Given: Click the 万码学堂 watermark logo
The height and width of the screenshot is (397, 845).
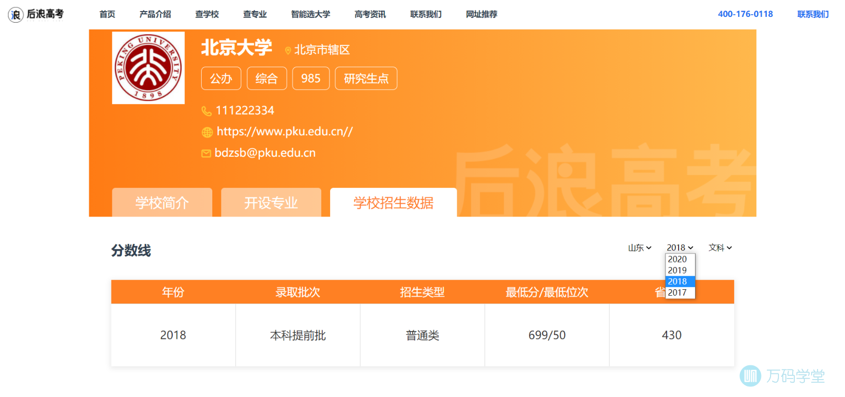Looking at the screenshot, I should click(x=782, y=375).
